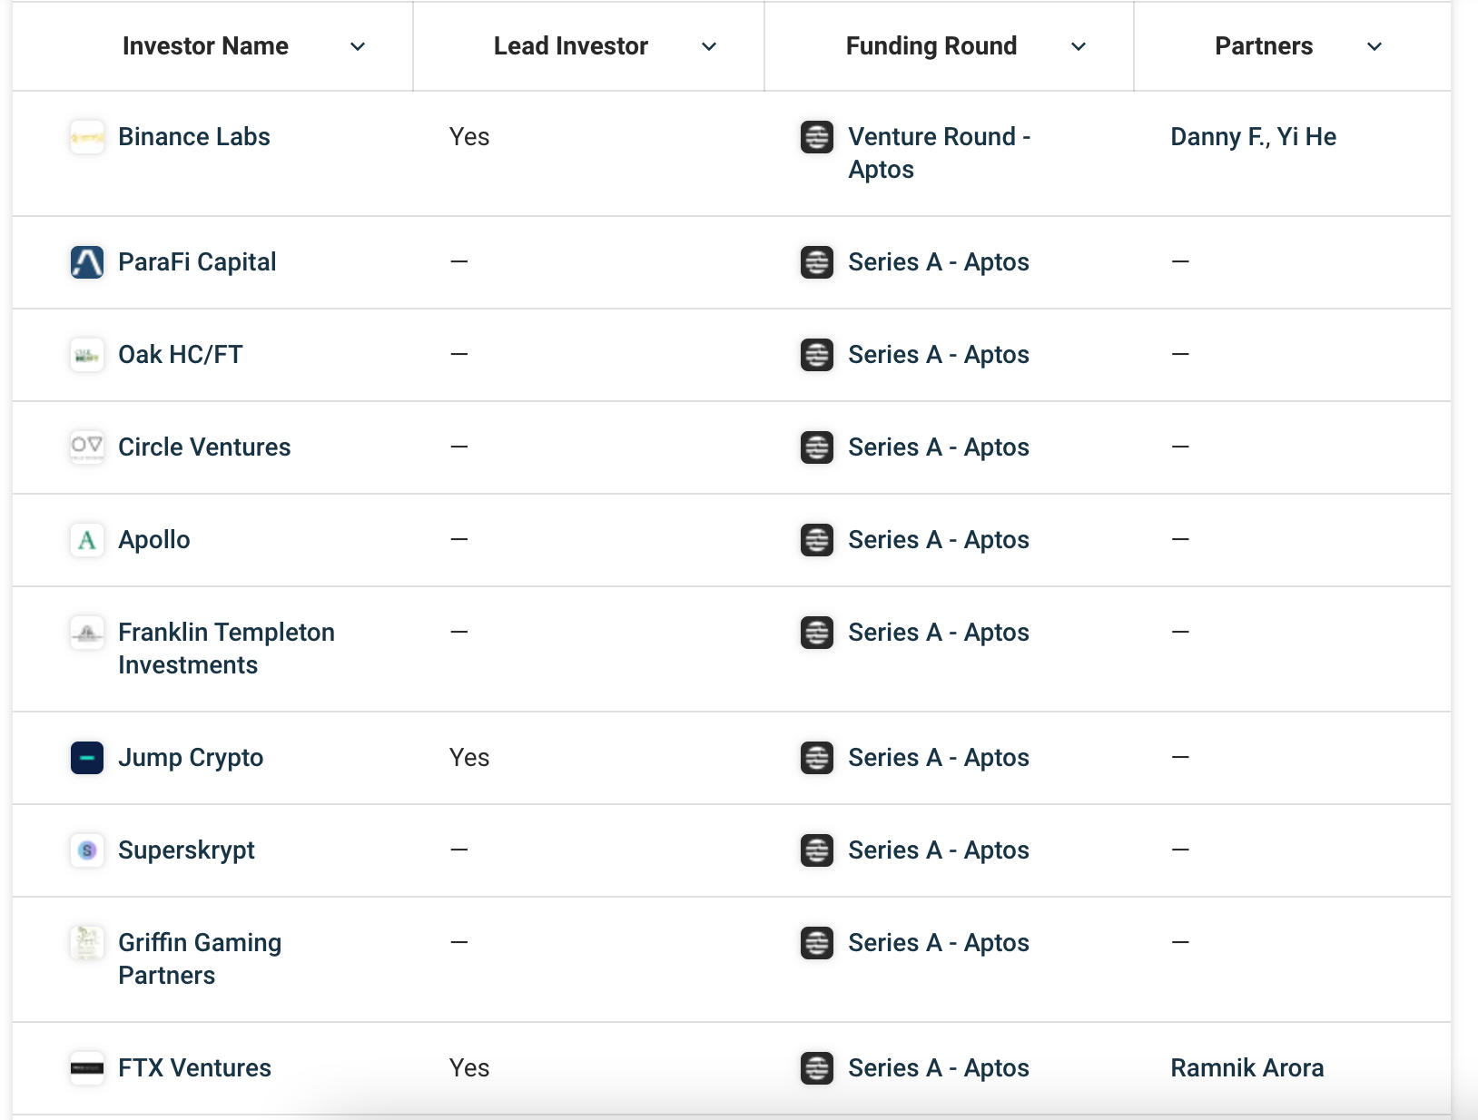Open the Apollo investor link
The image size is (1478, 1120).
[x=154, y=540]
